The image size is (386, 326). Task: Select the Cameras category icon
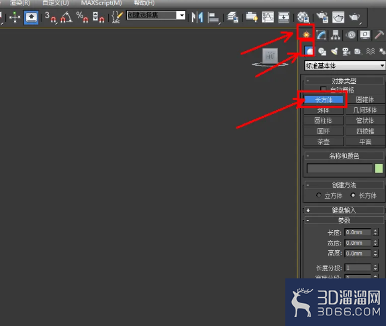(346, 52)
